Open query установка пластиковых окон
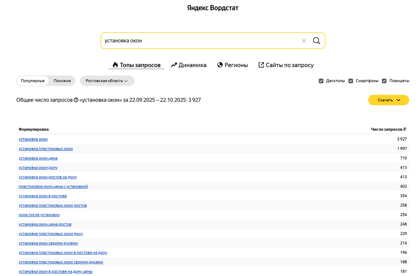Image resolution: width=420 pixels, height=276 pixels. click(x=45, y=149)
